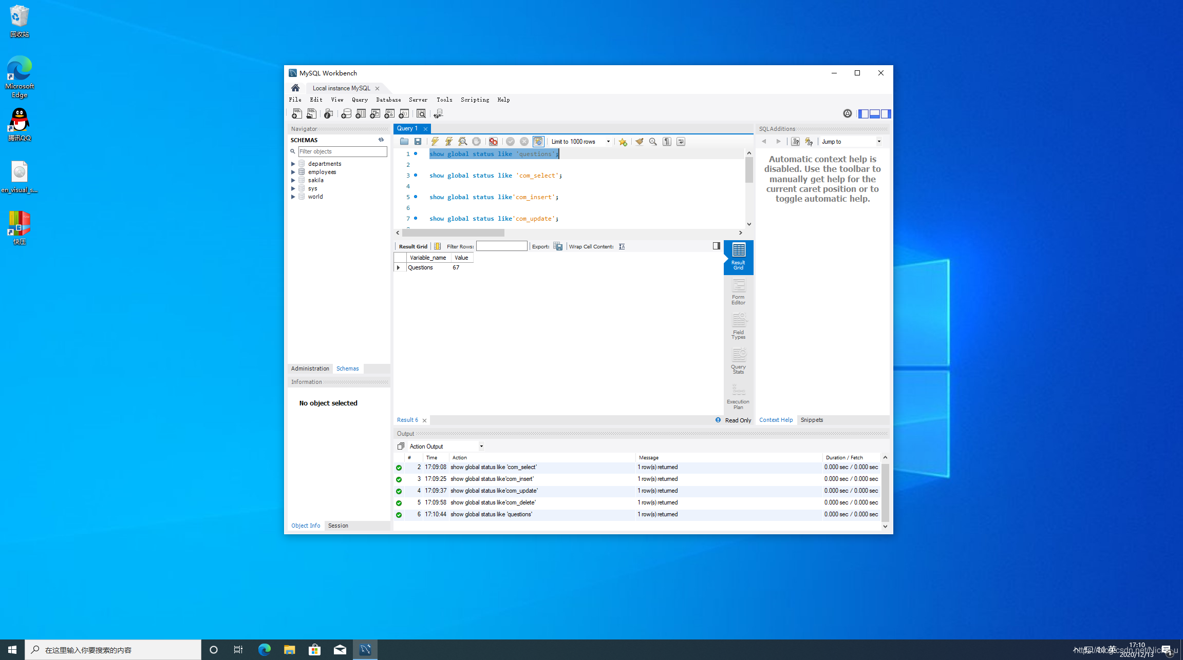Commit transaction checkmark icon
The width and height of the screenshot is (1183, 660).
pos(510,142)
